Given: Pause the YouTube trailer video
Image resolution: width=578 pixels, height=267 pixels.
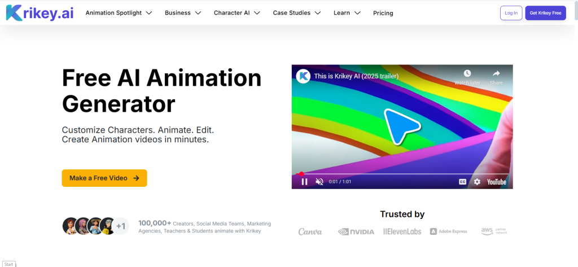Looking at the screenshot, I should tap(304, 182).
